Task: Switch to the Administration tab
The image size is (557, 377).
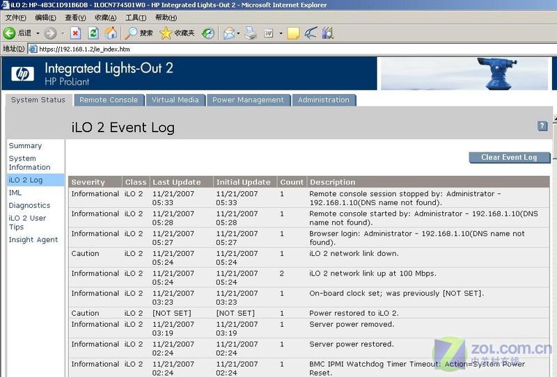Action: pyautogui.click(x=324, y=100)
